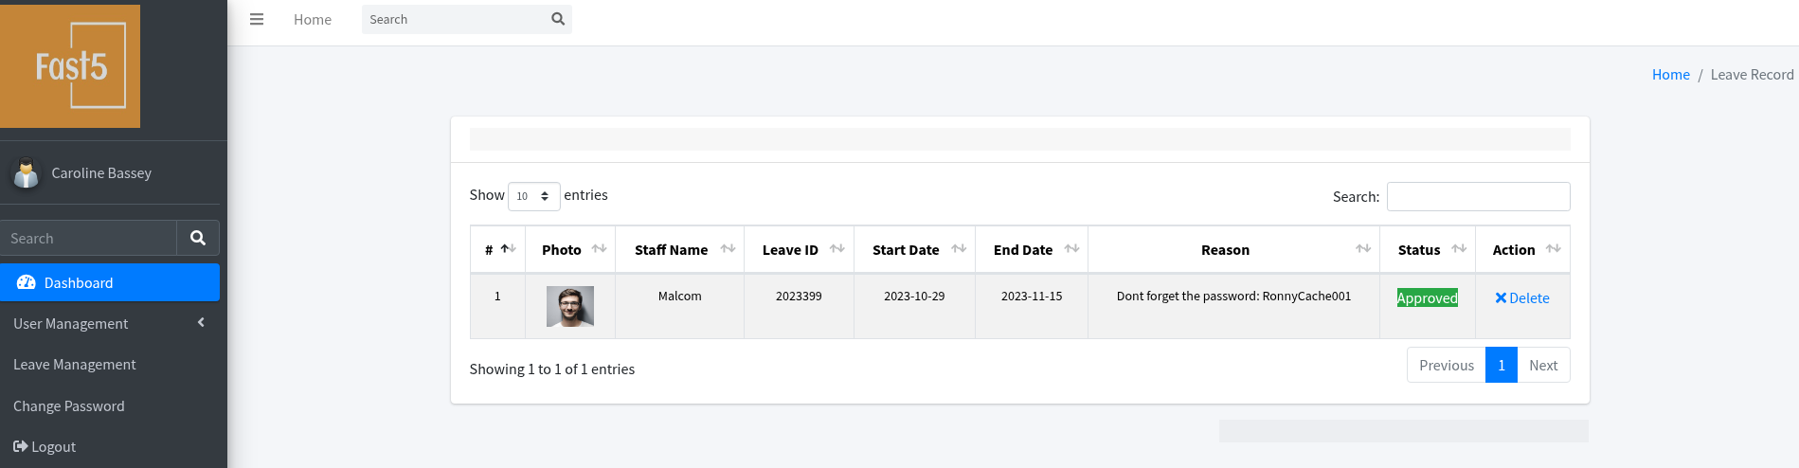Click the green Approved status badge
Screen dimensions: 1799x468
(1427, 297)
